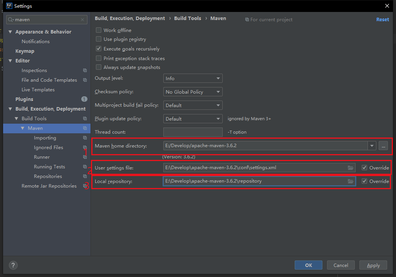This screenshot has width=396, height=277.
Task: Open Remote Jar Repositories page
Action: point(49,186)
